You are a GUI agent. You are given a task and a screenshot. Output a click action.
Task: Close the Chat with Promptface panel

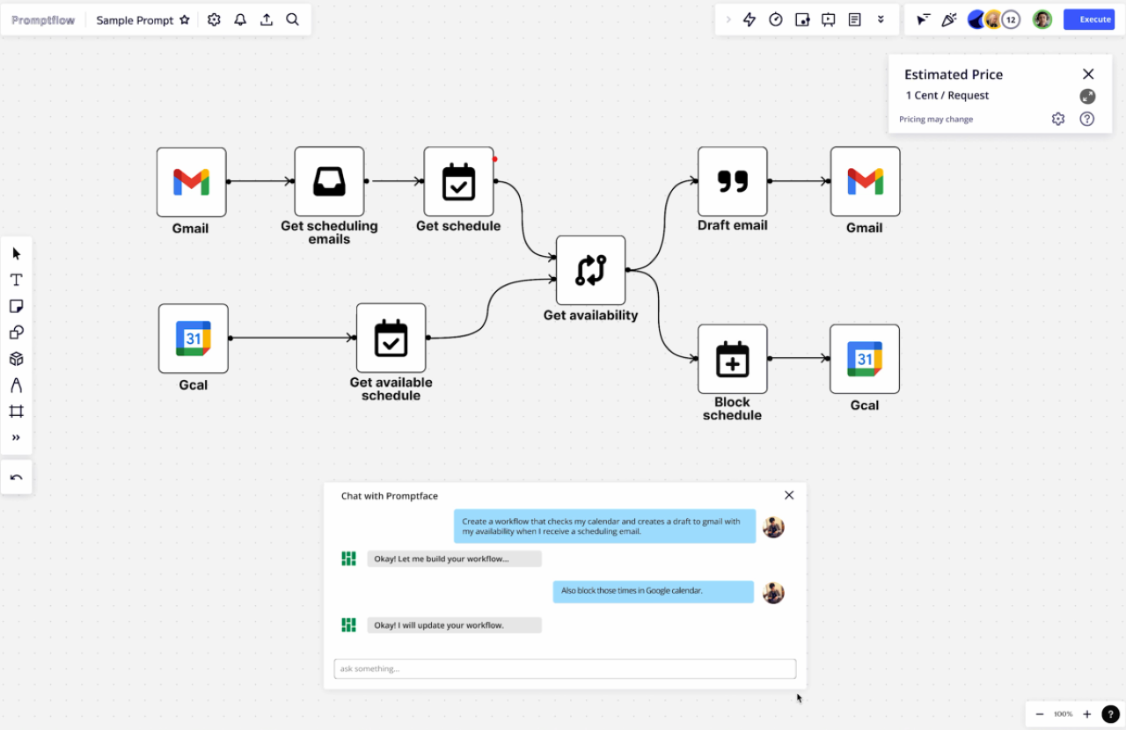point(789,495)
